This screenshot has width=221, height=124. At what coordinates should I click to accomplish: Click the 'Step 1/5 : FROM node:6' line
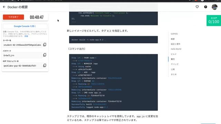(84, 58)
